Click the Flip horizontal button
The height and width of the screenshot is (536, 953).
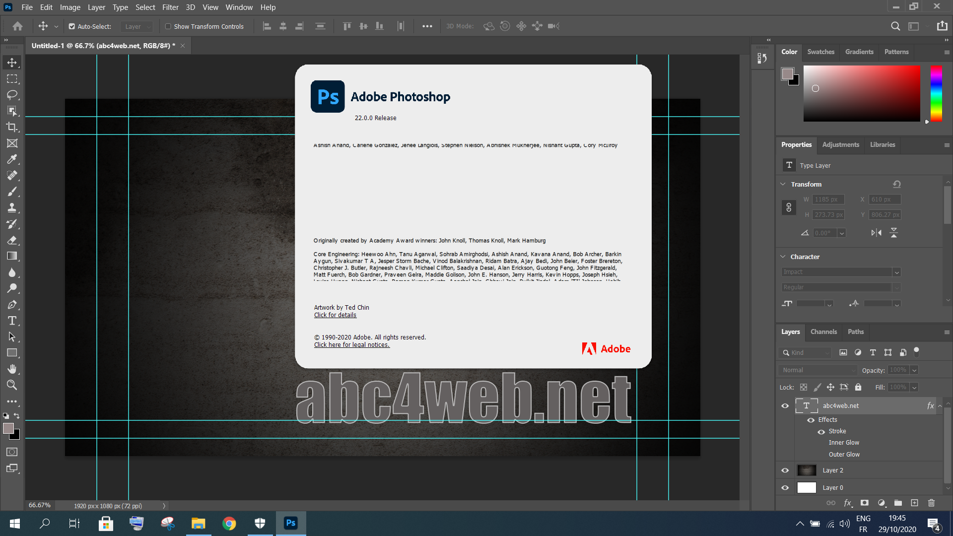(x=876, y=233)
